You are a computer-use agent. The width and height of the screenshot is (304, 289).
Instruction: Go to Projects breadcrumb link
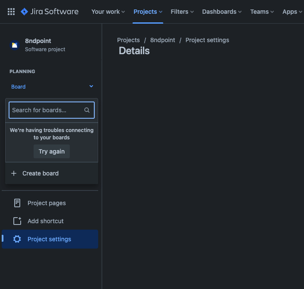pos(128,40)
